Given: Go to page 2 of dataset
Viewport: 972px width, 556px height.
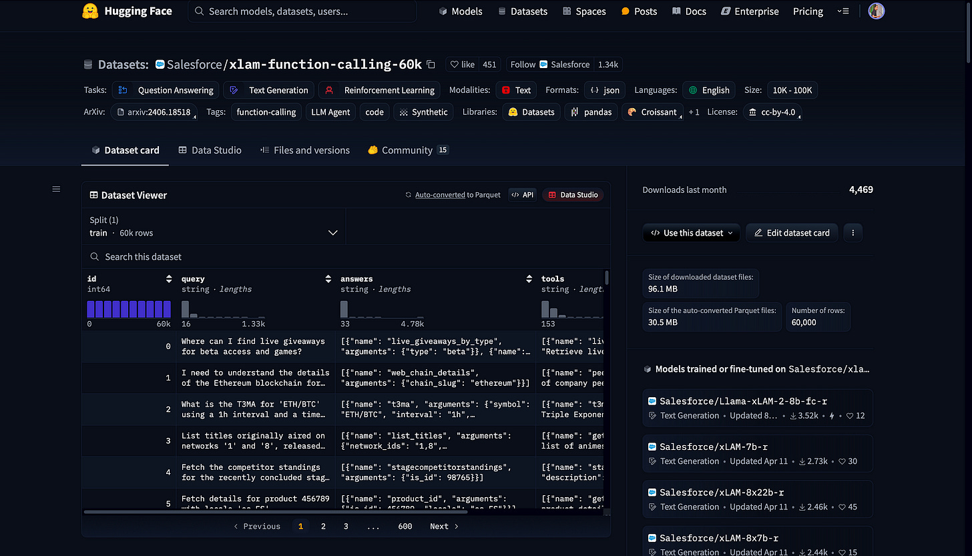Looking at the screenshot, I should click(323, 526).
